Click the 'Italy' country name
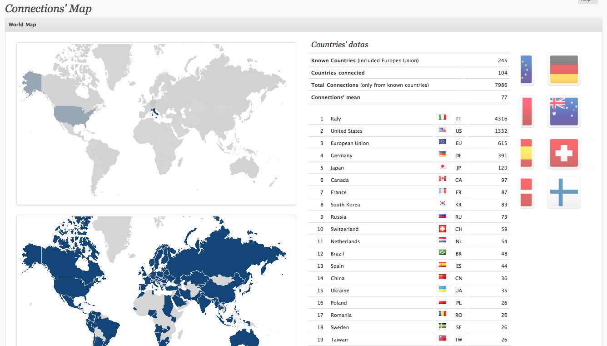This screenshot has width=607, height=346. pos(336,119)
